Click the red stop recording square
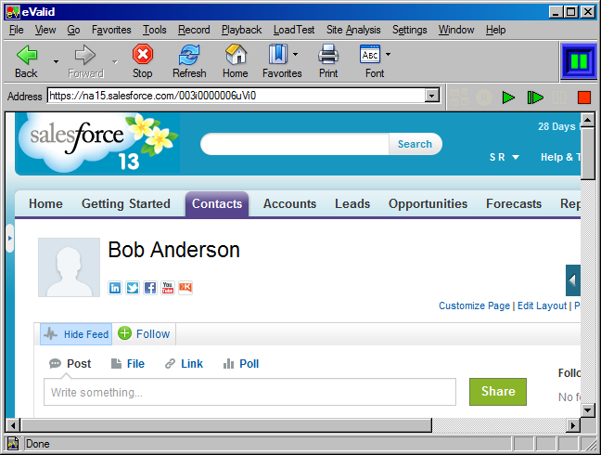This screenshot has height=455, width=601. (584, 97)
